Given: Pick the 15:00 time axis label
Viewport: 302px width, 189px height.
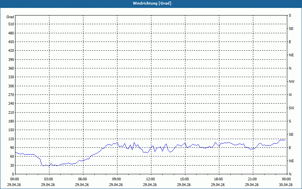Looking at the screenshot, I should click(184, 179).
